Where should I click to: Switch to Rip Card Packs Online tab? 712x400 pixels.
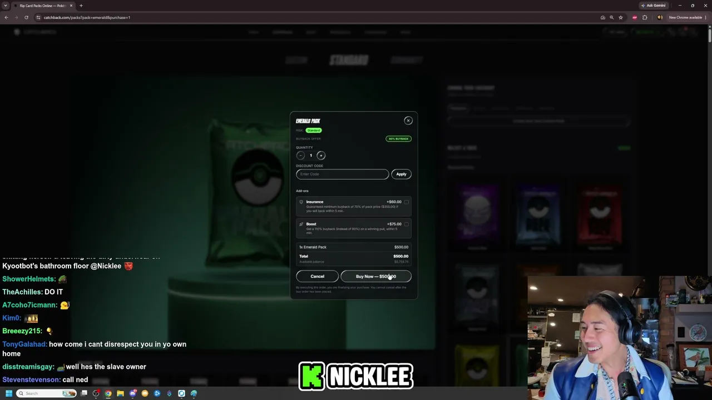tap(42, 6)
